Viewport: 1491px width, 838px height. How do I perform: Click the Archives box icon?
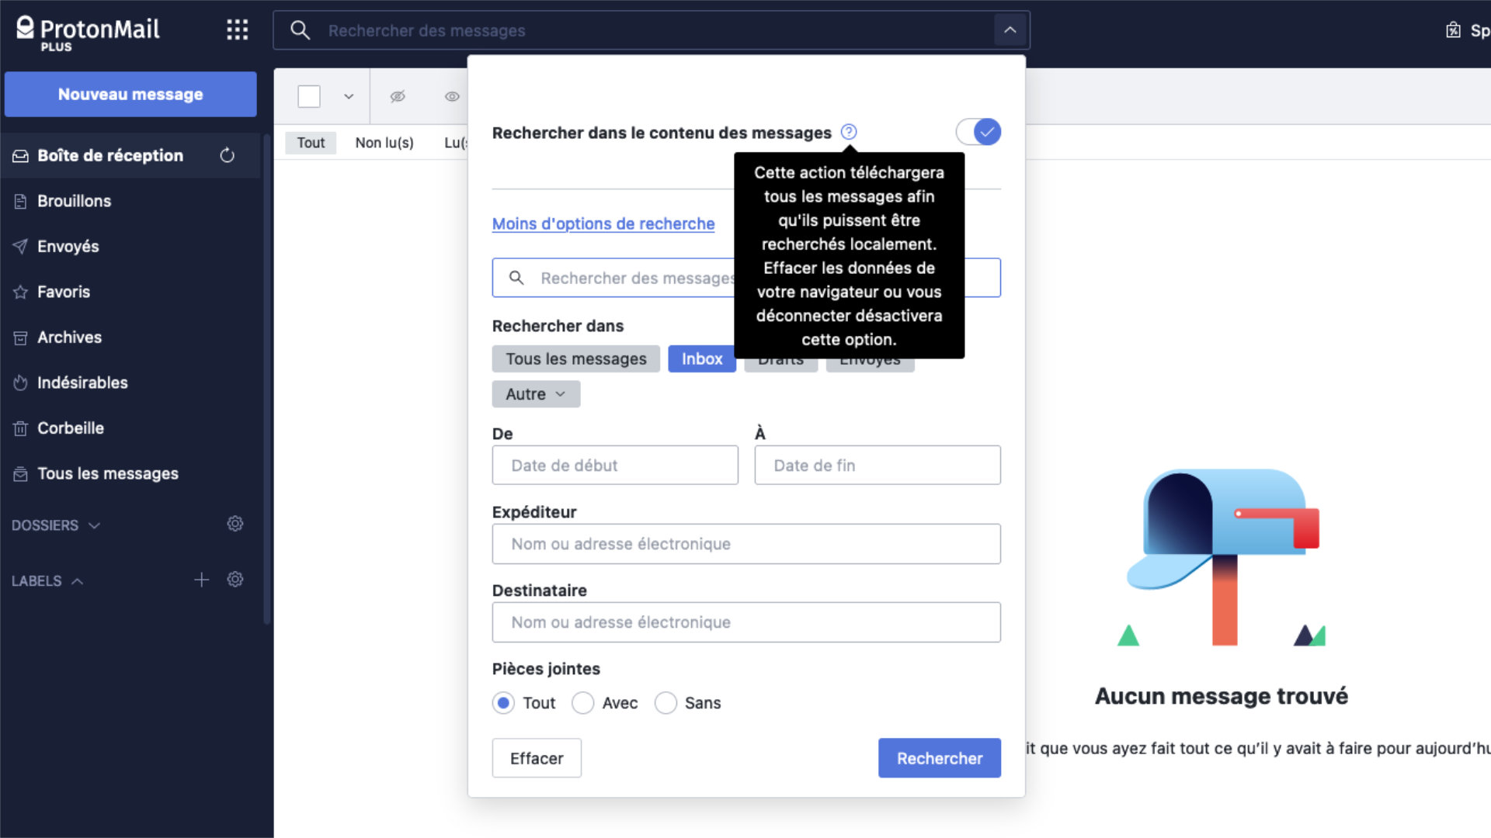20,338
